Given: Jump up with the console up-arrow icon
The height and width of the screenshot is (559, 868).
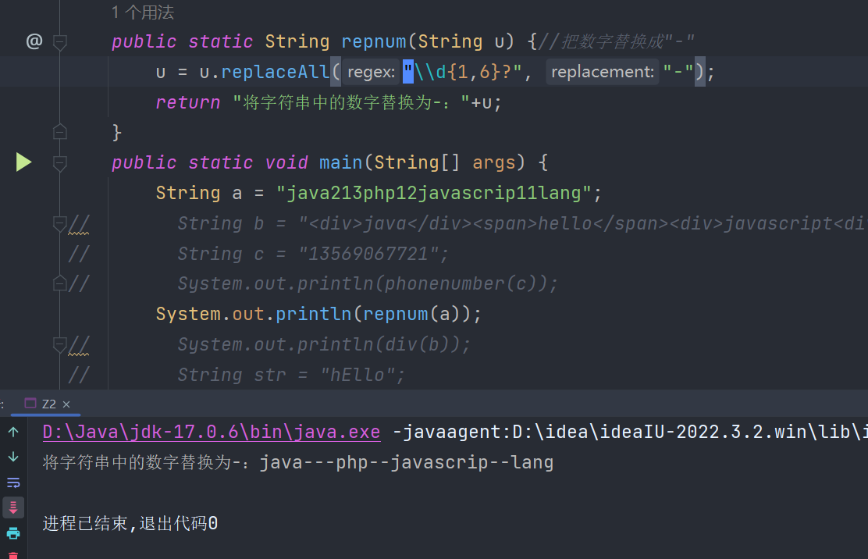Looking at the screenshot, I should (x=13, y=430).
